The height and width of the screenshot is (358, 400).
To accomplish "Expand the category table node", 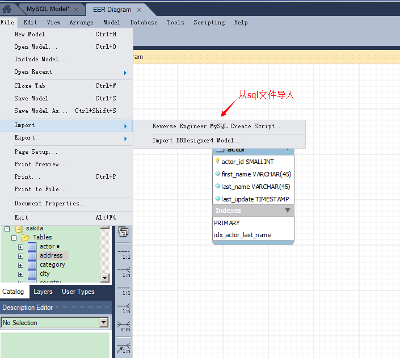I will [20, 265].
